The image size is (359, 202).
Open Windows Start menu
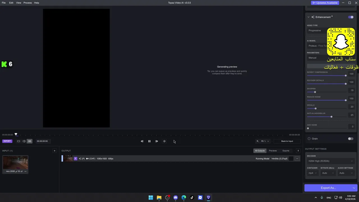[x=151, y=198]
